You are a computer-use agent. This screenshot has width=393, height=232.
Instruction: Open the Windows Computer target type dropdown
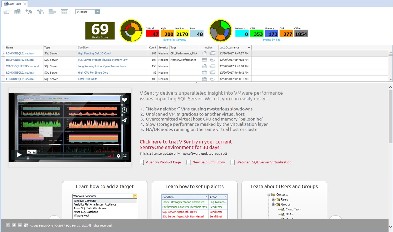135,196
